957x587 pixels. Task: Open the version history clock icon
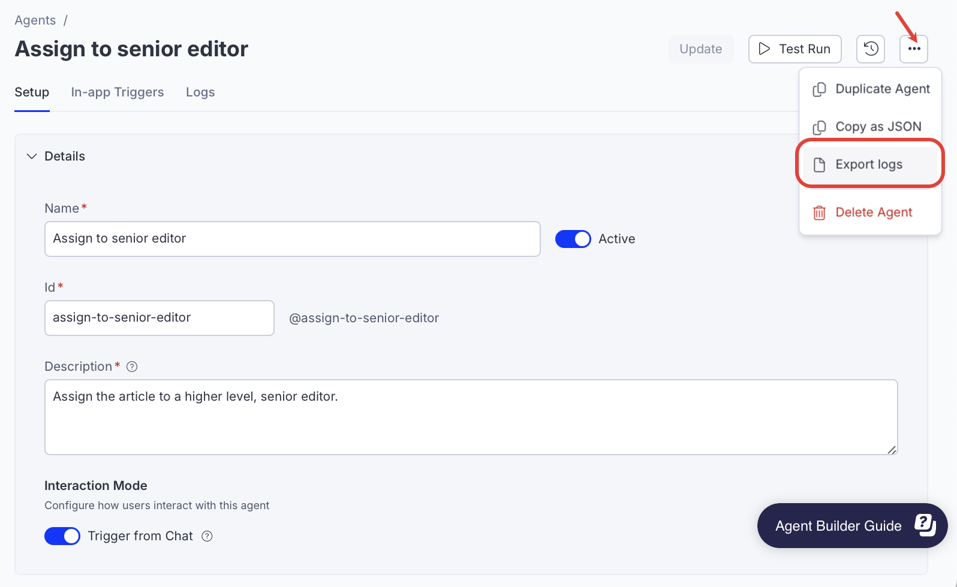(x=871, y=49)
